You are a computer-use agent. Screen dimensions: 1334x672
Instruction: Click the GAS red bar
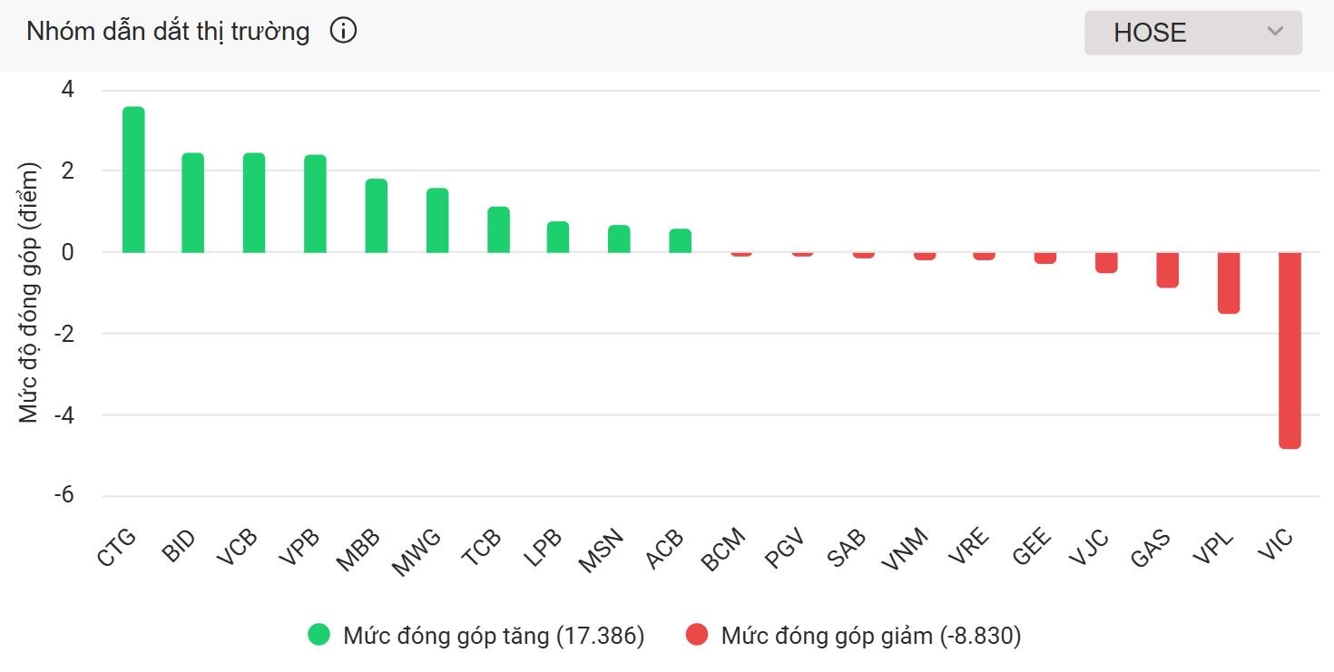point(1167,269)
